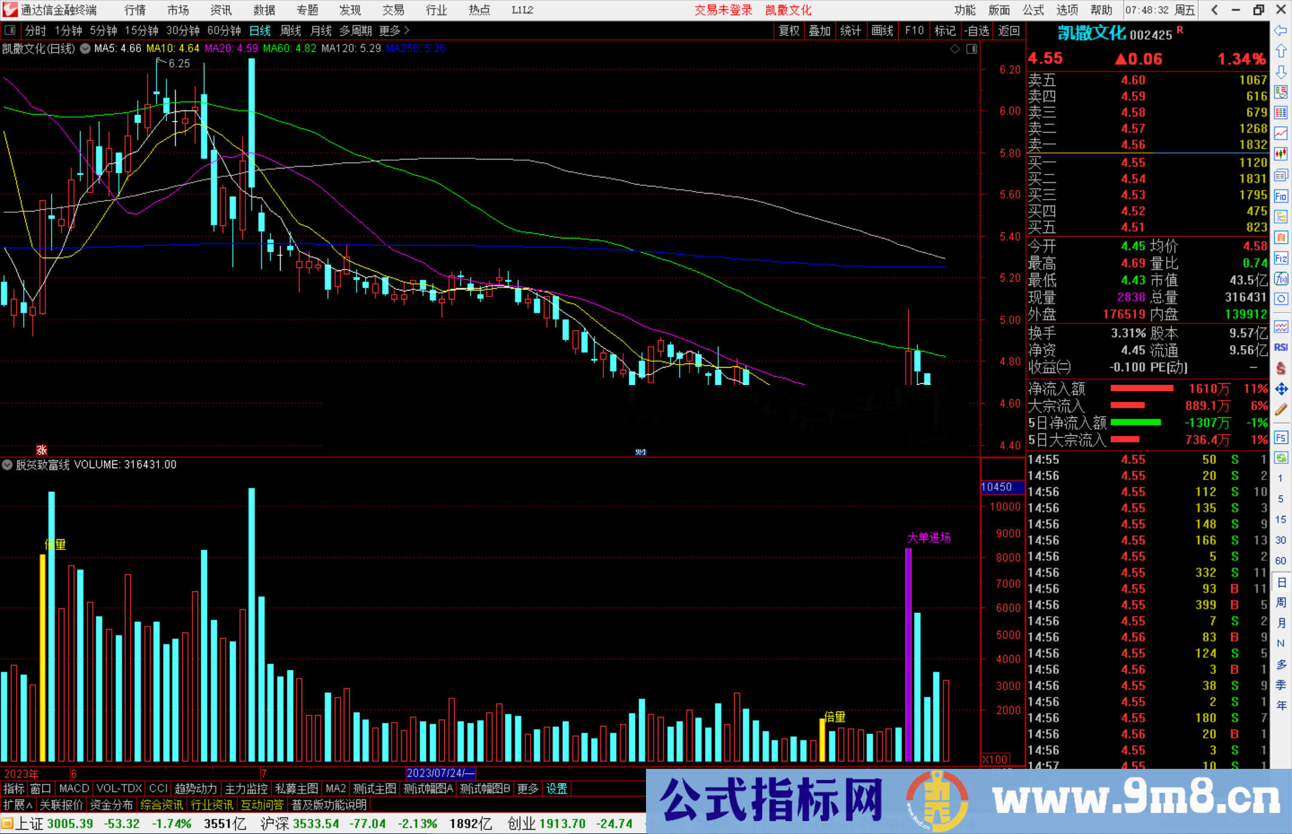This screenshot has height=834, width=1292.
Task: Open the 行情 menu
Action: point(135,10)
